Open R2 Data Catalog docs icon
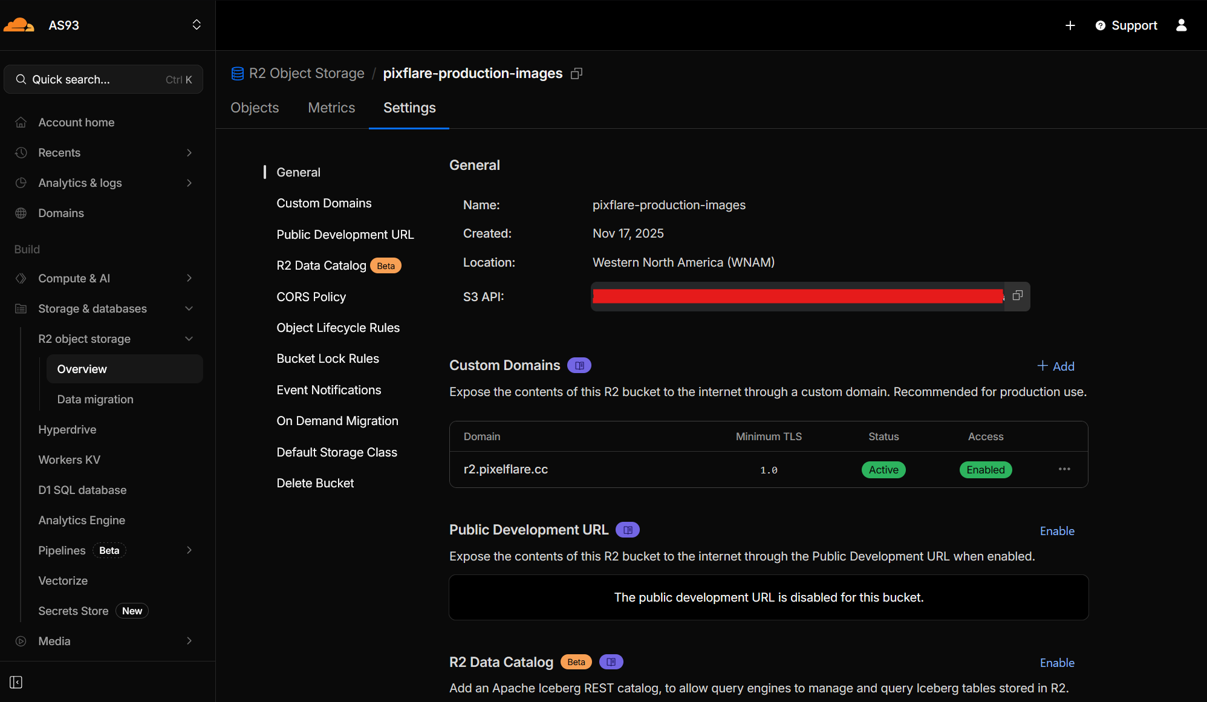Screen dimensions: 1207x702 click(x=611, y=662)
